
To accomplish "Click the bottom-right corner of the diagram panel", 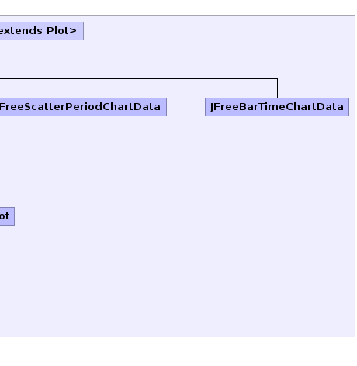I will pos(355,337).
